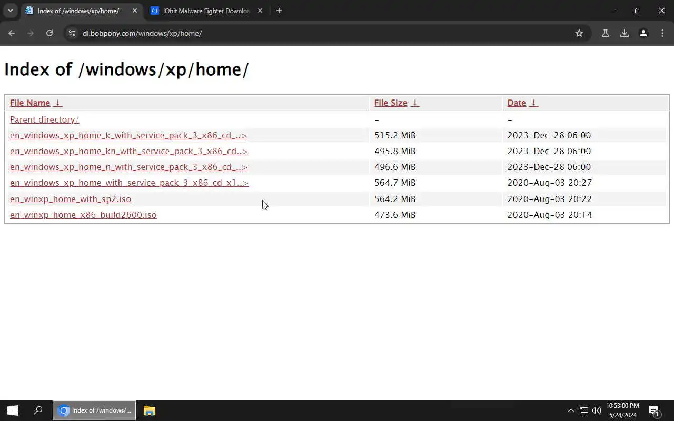Select the 496.6 MiB file size cell

click(x=395, y=167)
